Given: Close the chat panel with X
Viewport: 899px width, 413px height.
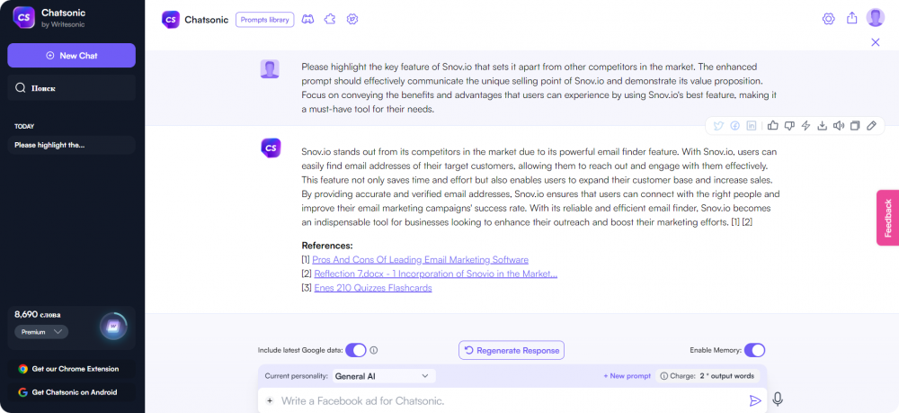Looking at the screenshot, I should tap(875, 42).
